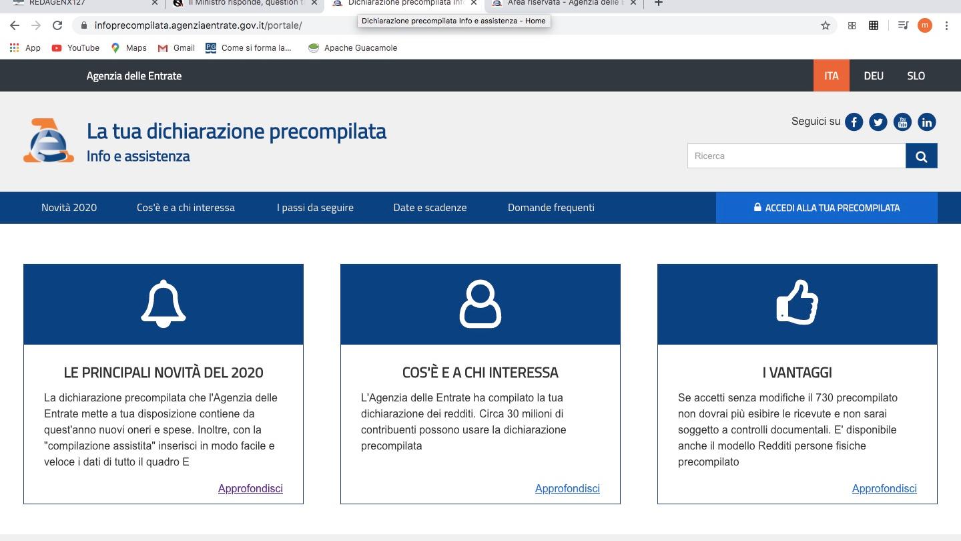This screenshot has height=541, width=961.
Task: Click 'Info e assistenza' subtitle
Action: 138,156
